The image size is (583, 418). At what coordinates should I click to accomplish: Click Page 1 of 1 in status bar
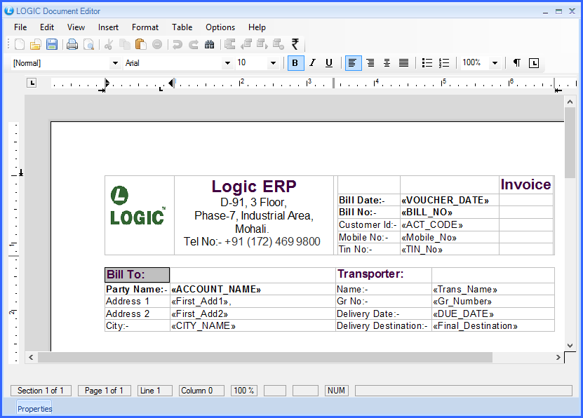pyautogui.click(x=104, y=391)
